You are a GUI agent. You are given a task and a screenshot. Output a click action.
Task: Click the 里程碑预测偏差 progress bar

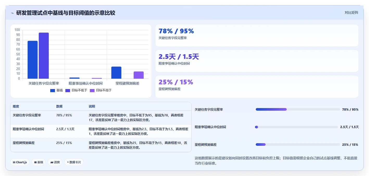(298, 144)
